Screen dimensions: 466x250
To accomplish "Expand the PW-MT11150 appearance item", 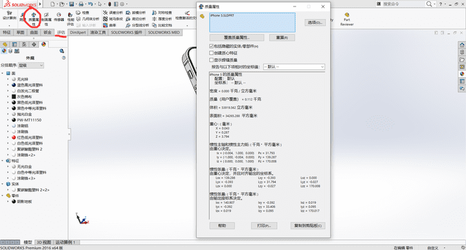I will click(8, 120).
